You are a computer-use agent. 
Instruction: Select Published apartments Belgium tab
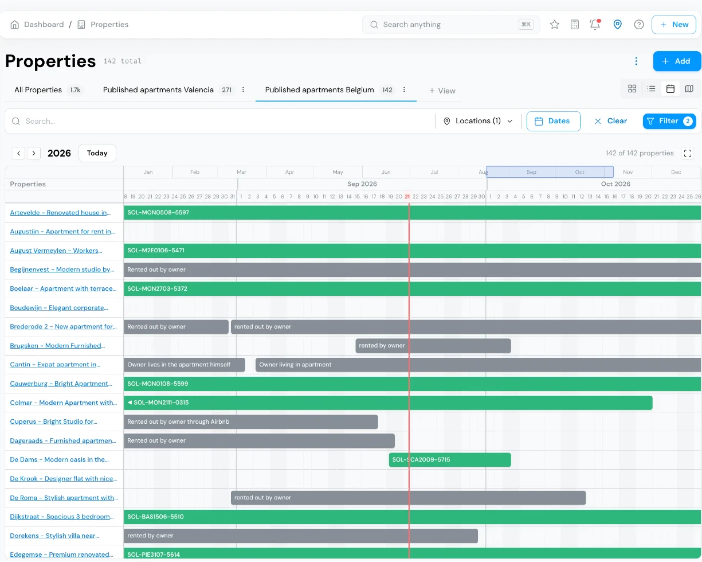[x=330, y=90]
